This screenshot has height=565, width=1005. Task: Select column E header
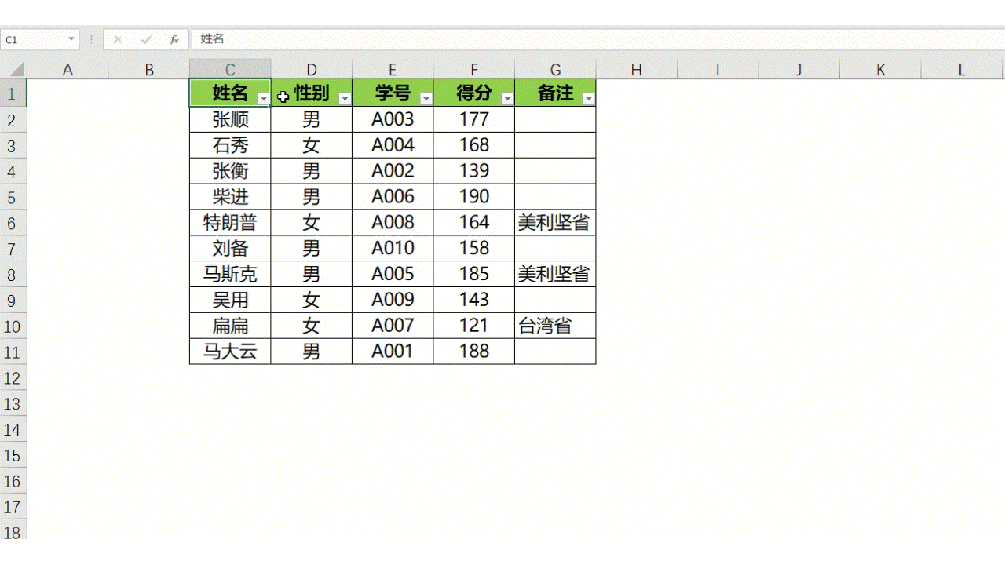tap(393, 69)
